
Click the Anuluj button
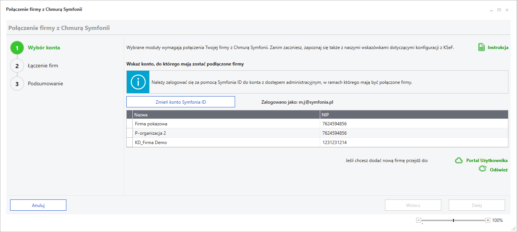click(38, 205)
